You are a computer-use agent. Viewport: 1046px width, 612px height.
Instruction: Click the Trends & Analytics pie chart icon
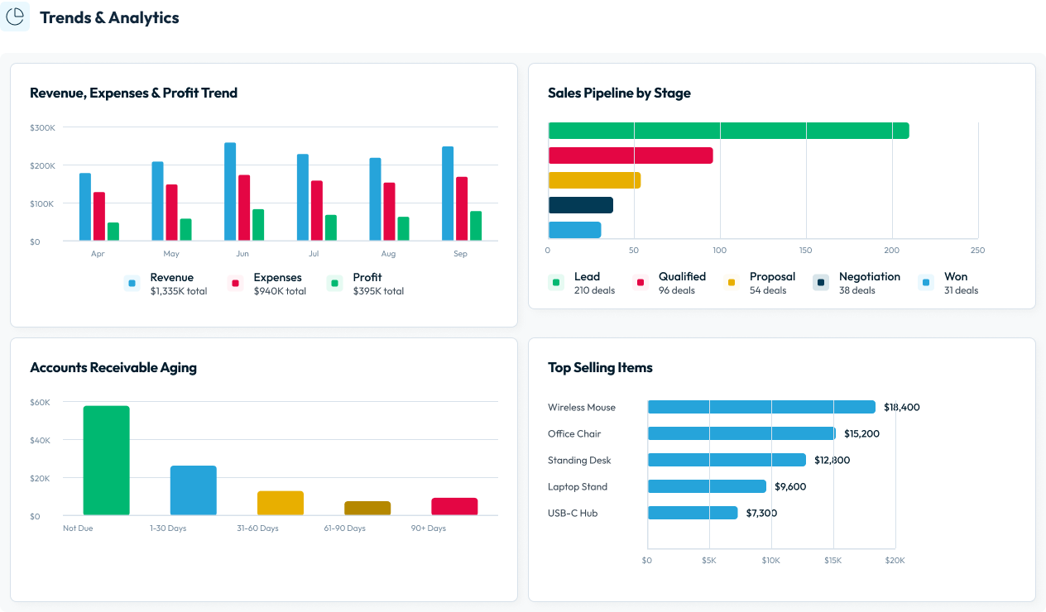(x=15, y=17)
